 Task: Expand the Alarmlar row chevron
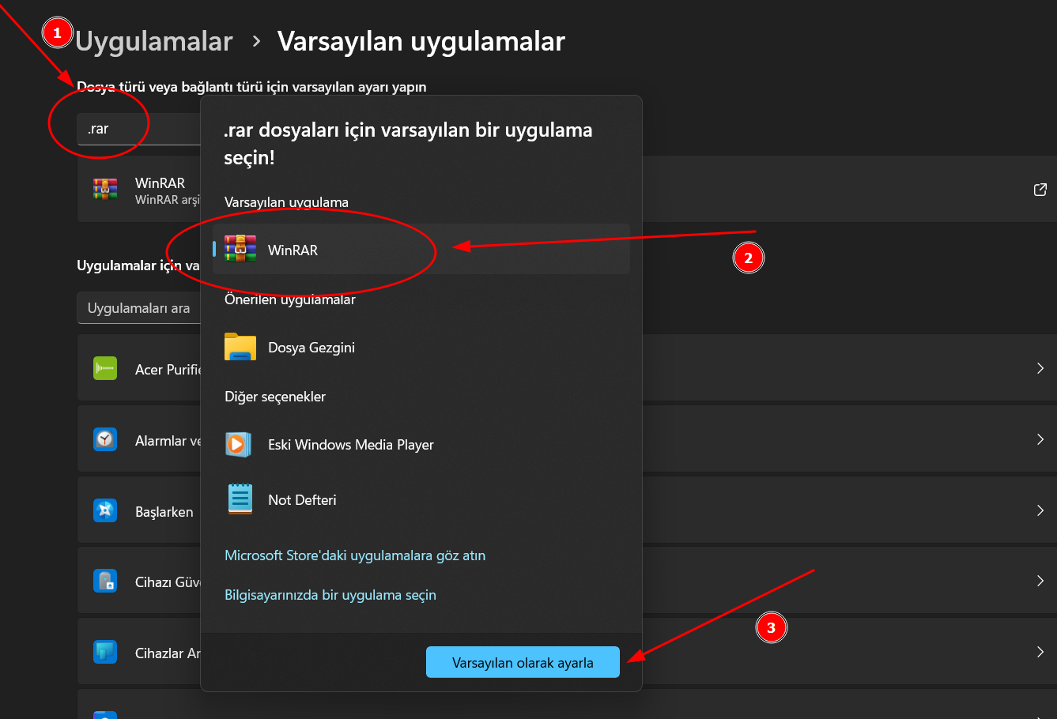(1040, 439)
